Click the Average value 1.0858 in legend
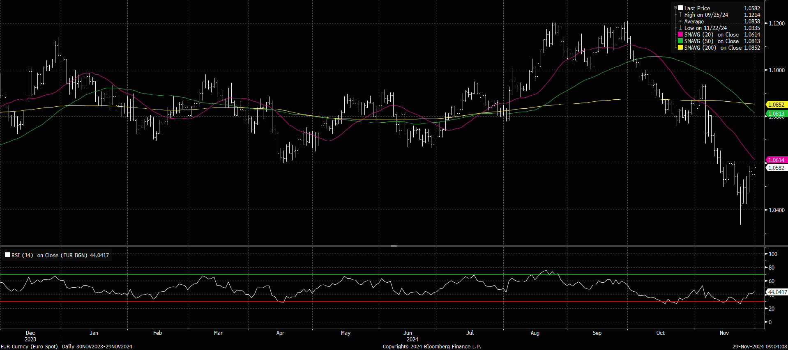The height and width of the screenshot is (350, 788). pos(752,21)
